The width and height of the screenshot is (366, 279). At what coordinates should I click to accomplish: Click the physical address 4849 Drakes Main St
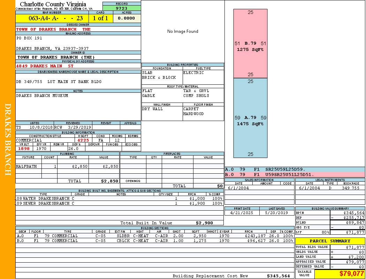(x=45, y=66)
